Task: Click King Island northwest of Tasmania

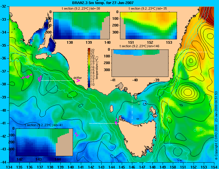Action: click(x=111, y=109)
